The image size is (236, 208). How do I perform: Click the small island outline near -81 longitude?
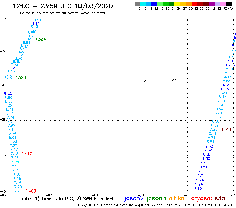pyautogui.click(x=145, y=81)
